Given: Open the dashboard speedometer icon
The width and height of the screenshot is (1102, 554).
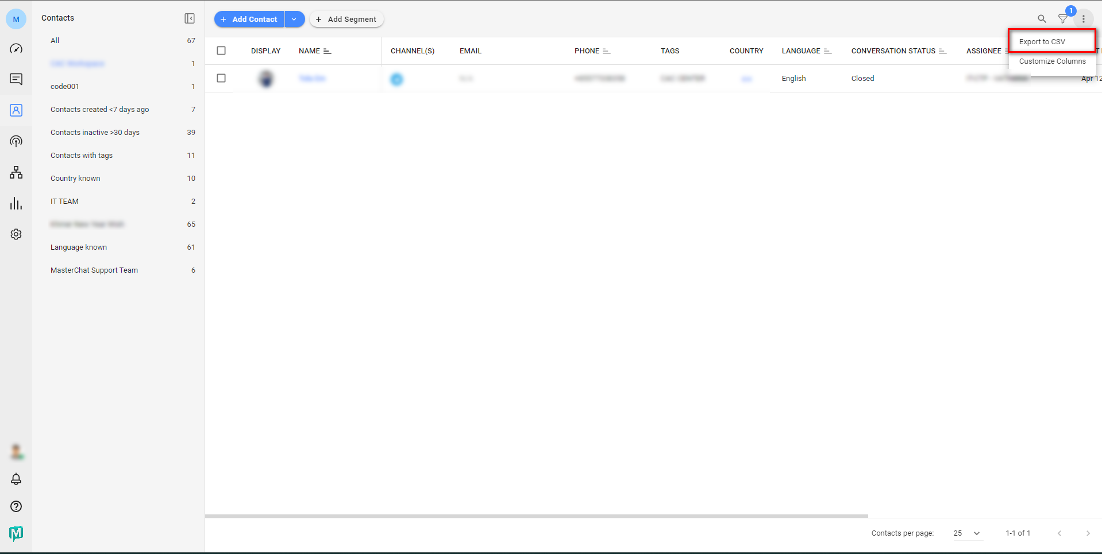Looking at the screenshot, I should (x=16, y=49).
